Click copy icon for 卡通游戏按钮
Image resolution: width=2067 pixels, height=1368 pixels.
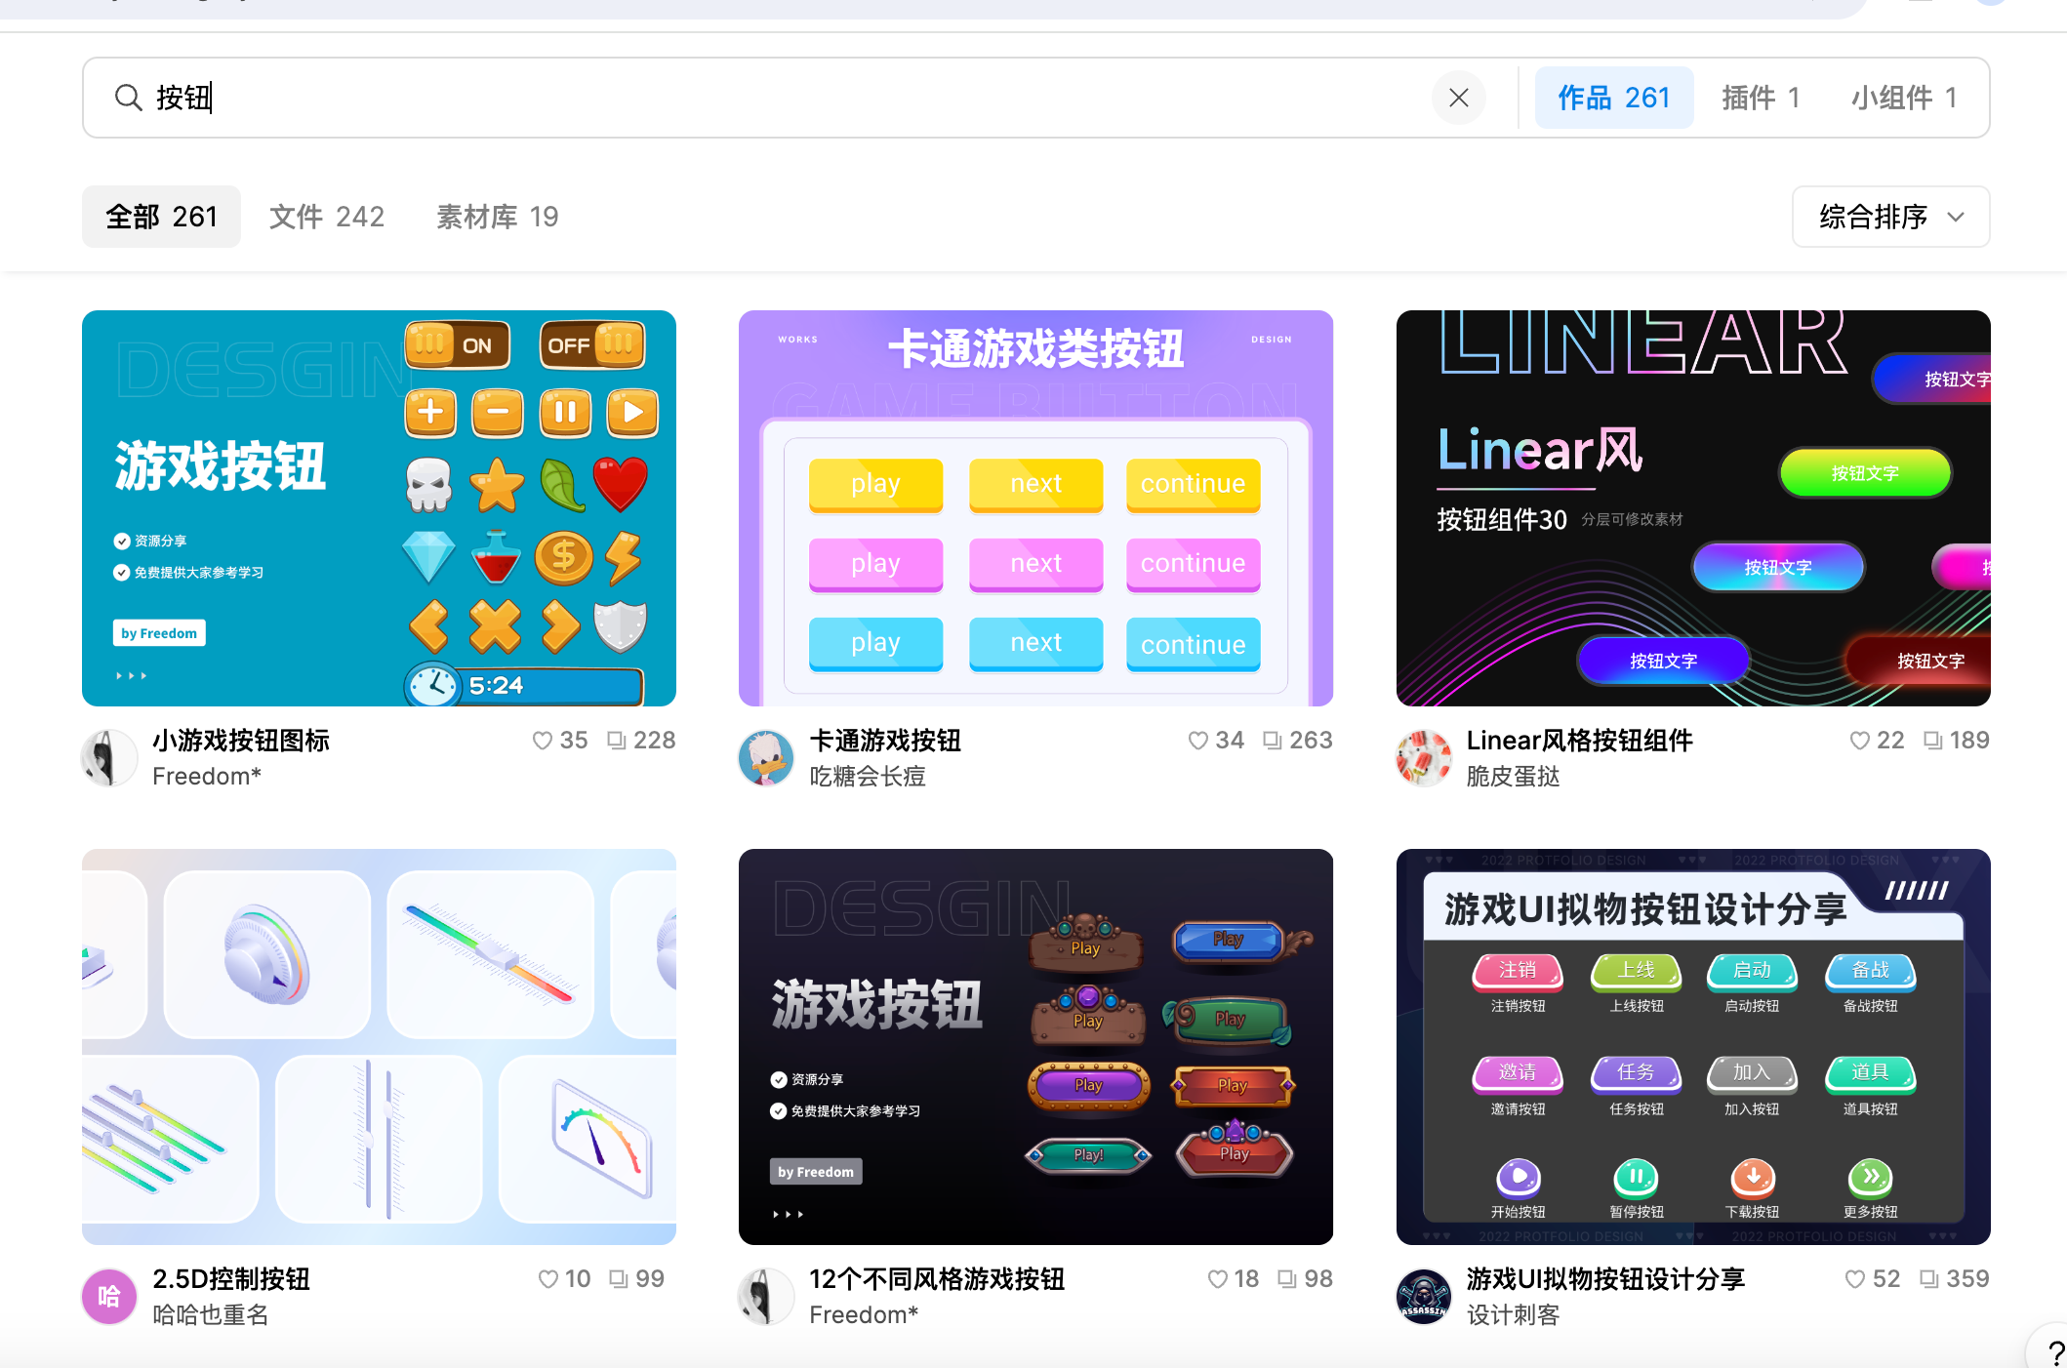tap(1272, 741)
